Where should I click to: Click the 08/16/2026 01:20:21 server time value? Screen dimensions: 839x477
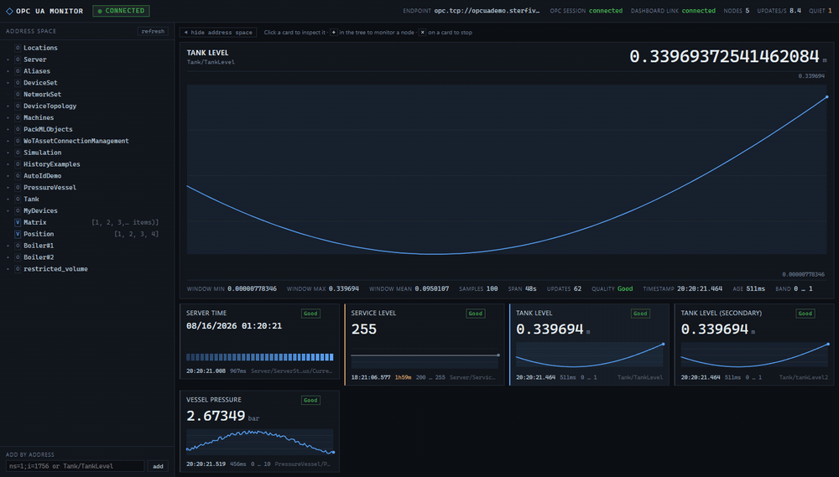tap(234, 326)
